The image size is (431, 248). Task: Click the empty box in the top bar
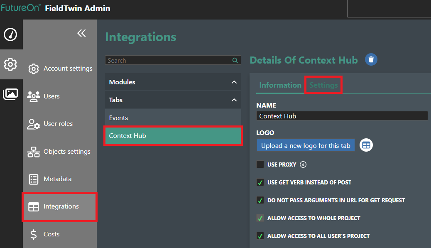389,9
